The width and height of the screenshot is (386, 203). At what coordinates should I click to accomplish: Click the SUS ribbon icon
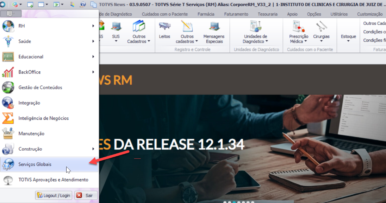(116, 26)
